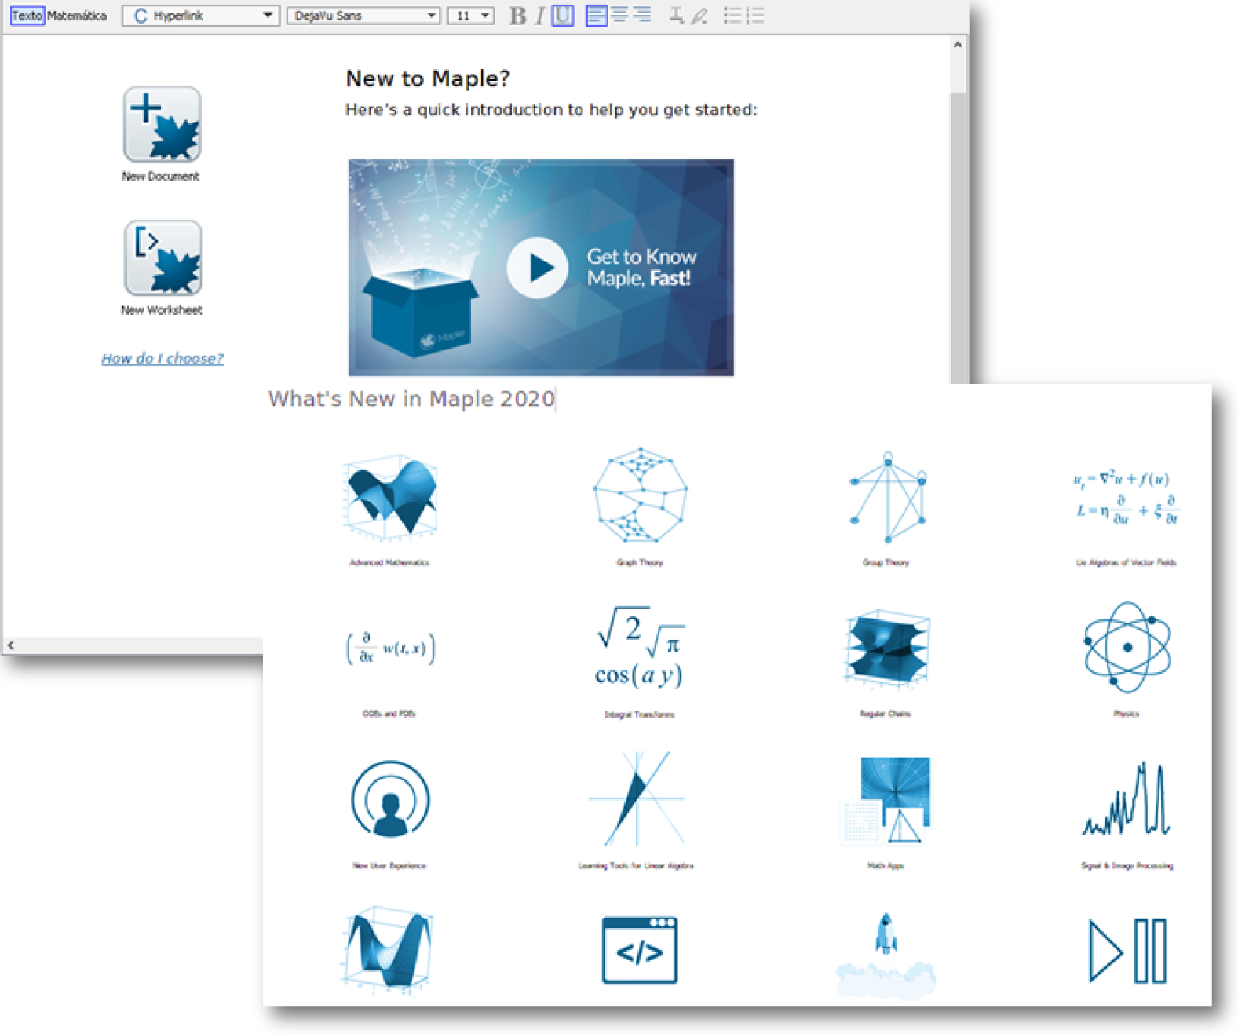Screen dimensions: 1238x1034
Task: Switch to Matemática input mode
Action: [x=77, y=16]
